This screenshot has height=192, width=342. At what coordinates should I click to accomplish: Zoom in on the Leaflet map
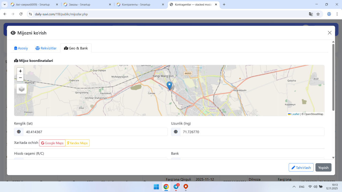tap(20, 71)
